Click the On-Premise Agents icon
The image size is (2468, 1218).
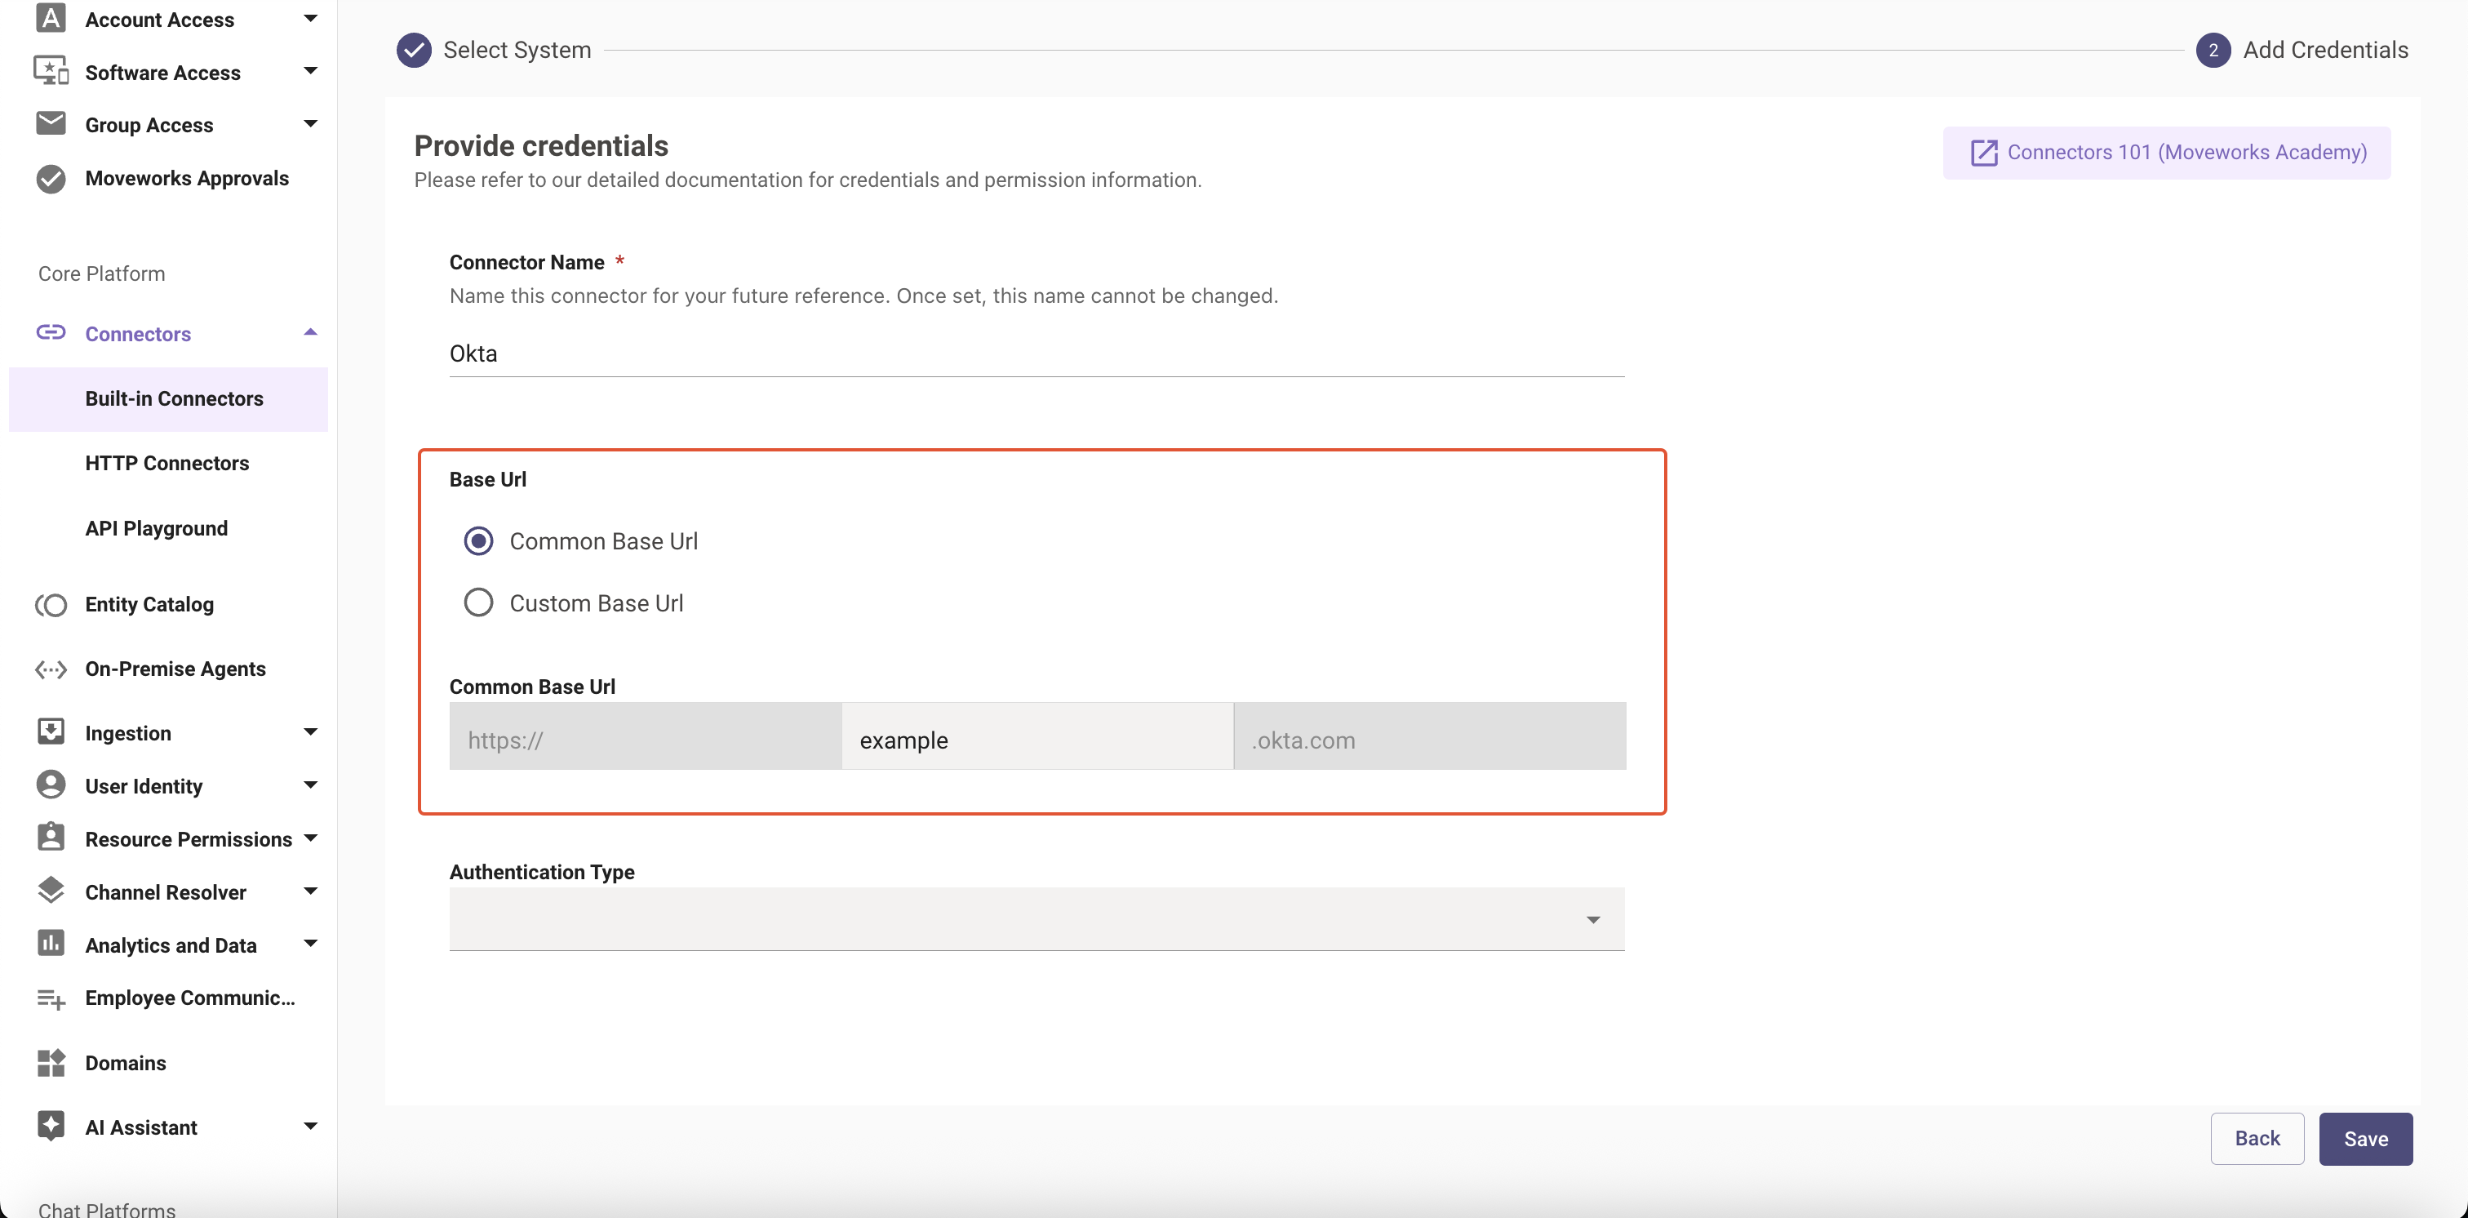[x=51, y=669]
